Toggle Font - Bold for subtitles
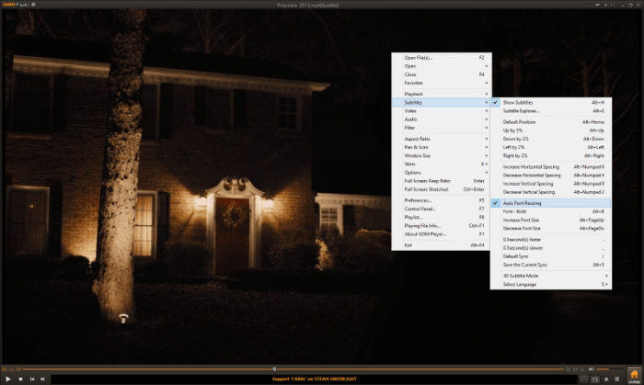The height and width of the screenshot is (385, 644). [x=514, y=211]
